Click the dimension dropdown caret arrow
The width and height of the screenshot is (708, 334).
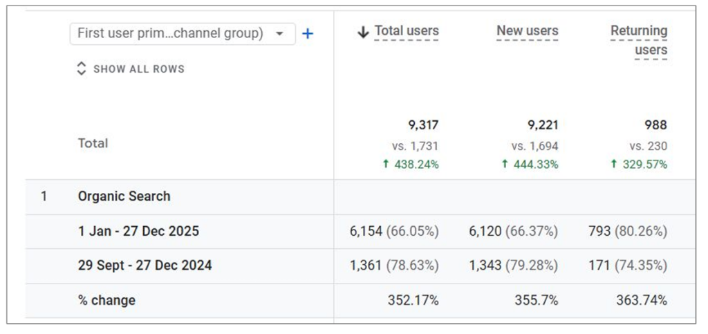[x=279, y=34]
